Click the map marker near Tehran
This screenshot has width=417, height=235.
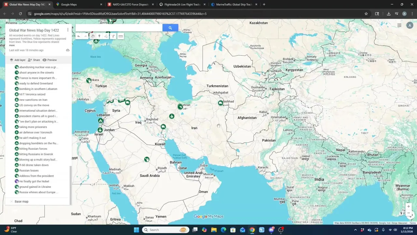click(x=180, y=106)
